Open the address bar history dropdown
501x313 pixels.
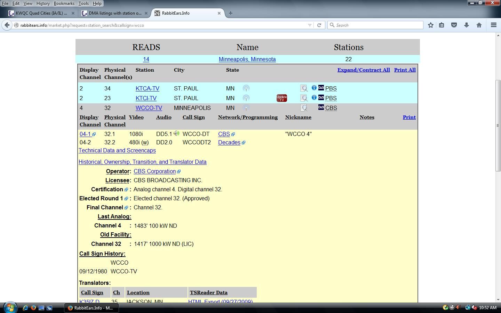coord(310,25)
